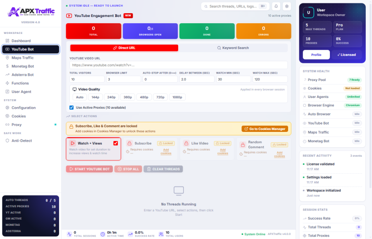Image resolution: width=372 pixels, height=239 pixels.
Task: Click the Adsterra Bot trend icon in sidebar
Action: click(7, 74)
